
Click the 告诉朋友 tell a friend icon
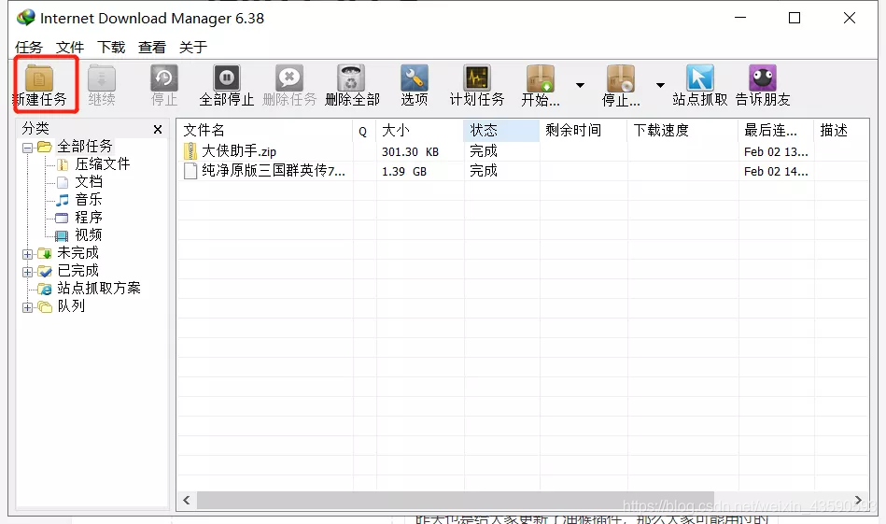click(x=762, y=78)
